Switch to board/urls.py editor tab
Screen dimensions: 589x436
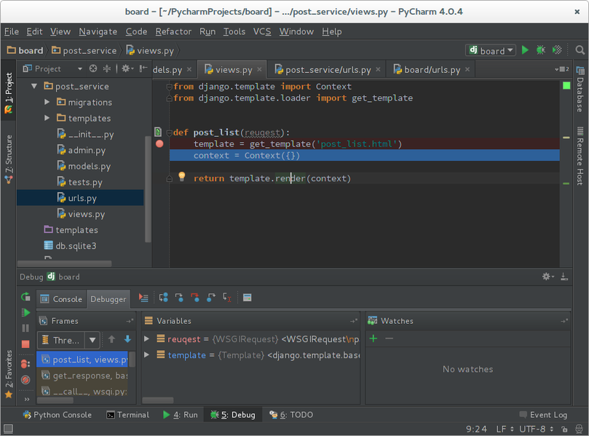click(432, 69)
